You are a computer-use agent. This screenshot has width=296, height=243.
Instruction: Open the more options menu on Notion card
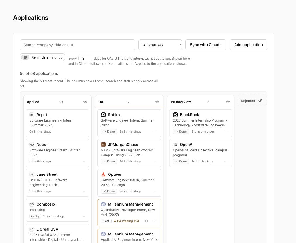[83, 161]
